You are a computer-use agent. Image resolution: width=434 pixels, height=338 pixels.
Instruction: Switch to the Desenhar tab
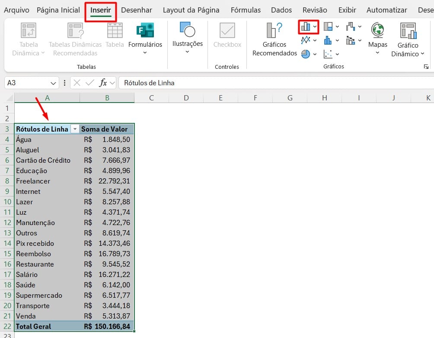coord(137,10)
